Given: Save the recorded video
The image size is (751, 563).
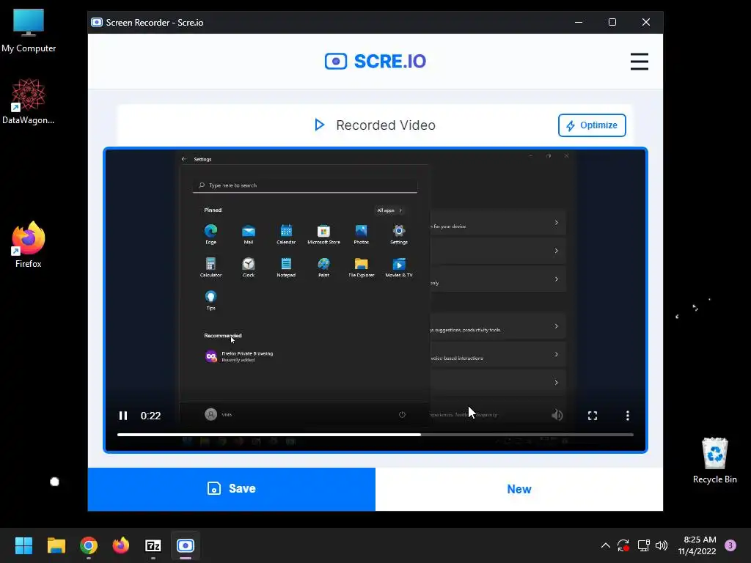Looking at the screenshot, I should coord(231,489).
